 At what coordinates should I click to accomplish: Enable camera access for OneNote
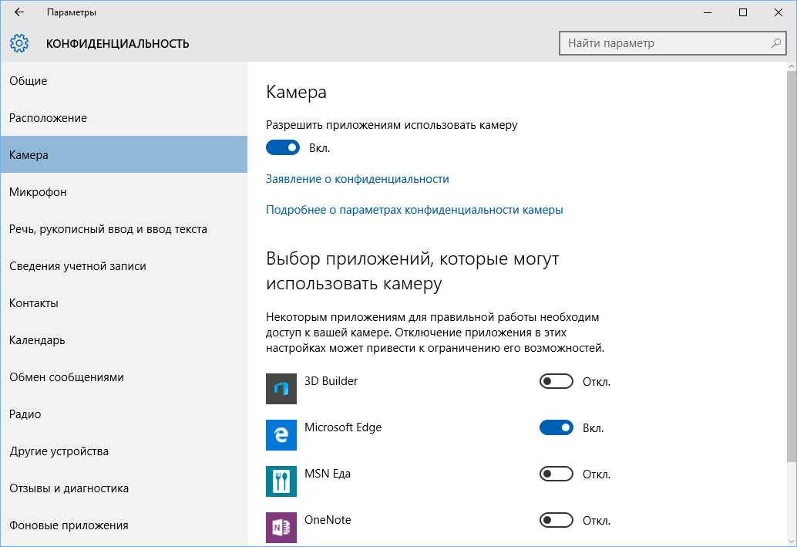point(557,519)
